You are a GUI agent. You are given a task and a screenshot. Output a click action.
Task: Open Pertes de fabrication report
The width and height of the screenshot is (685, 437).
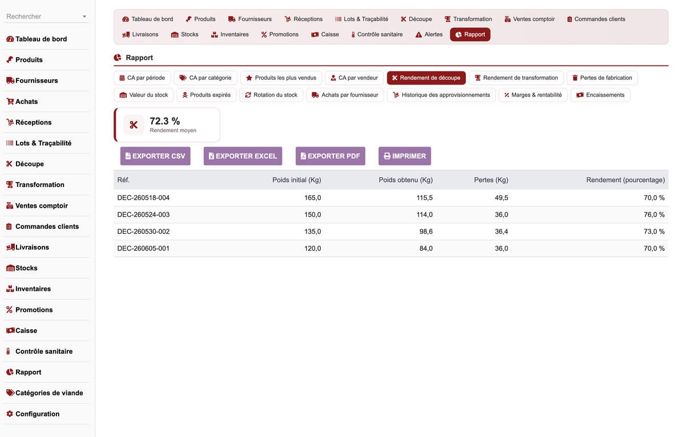pos(602,78)
